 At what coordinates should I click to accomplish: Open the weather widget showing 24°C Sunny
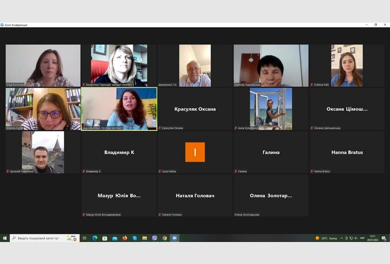pos(330,238)
